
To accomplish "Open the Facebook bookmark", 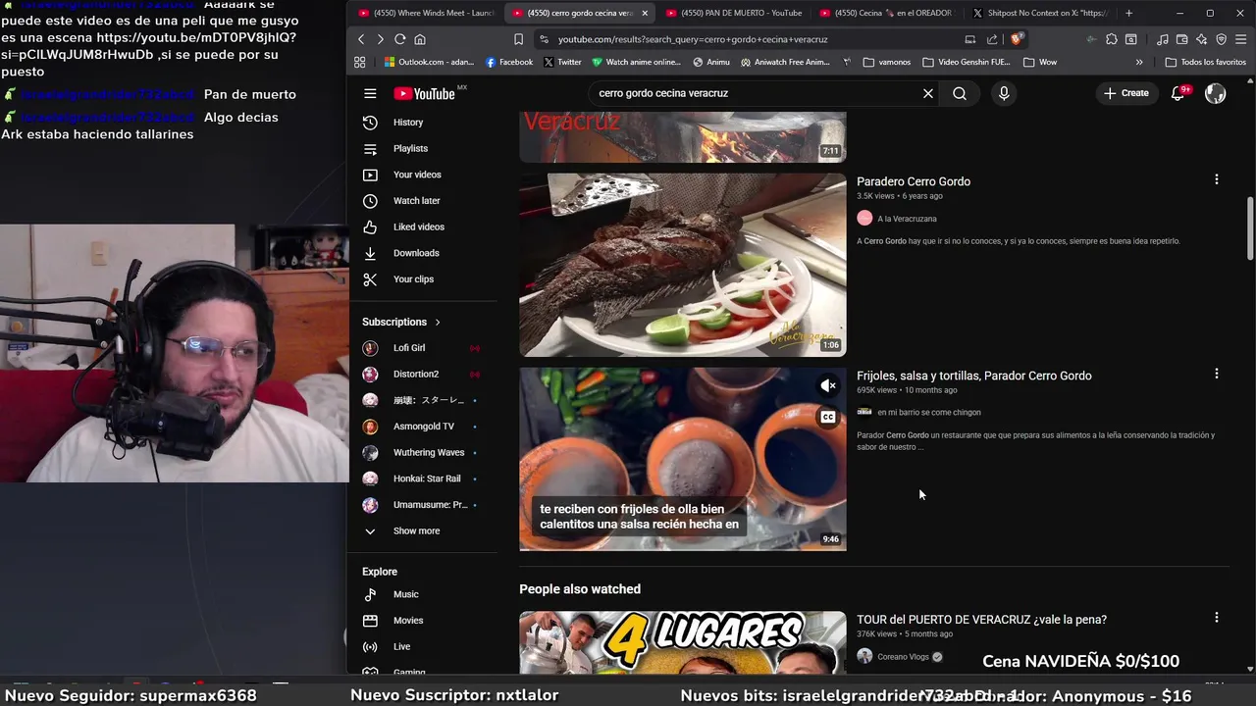I will pos(509,62).
